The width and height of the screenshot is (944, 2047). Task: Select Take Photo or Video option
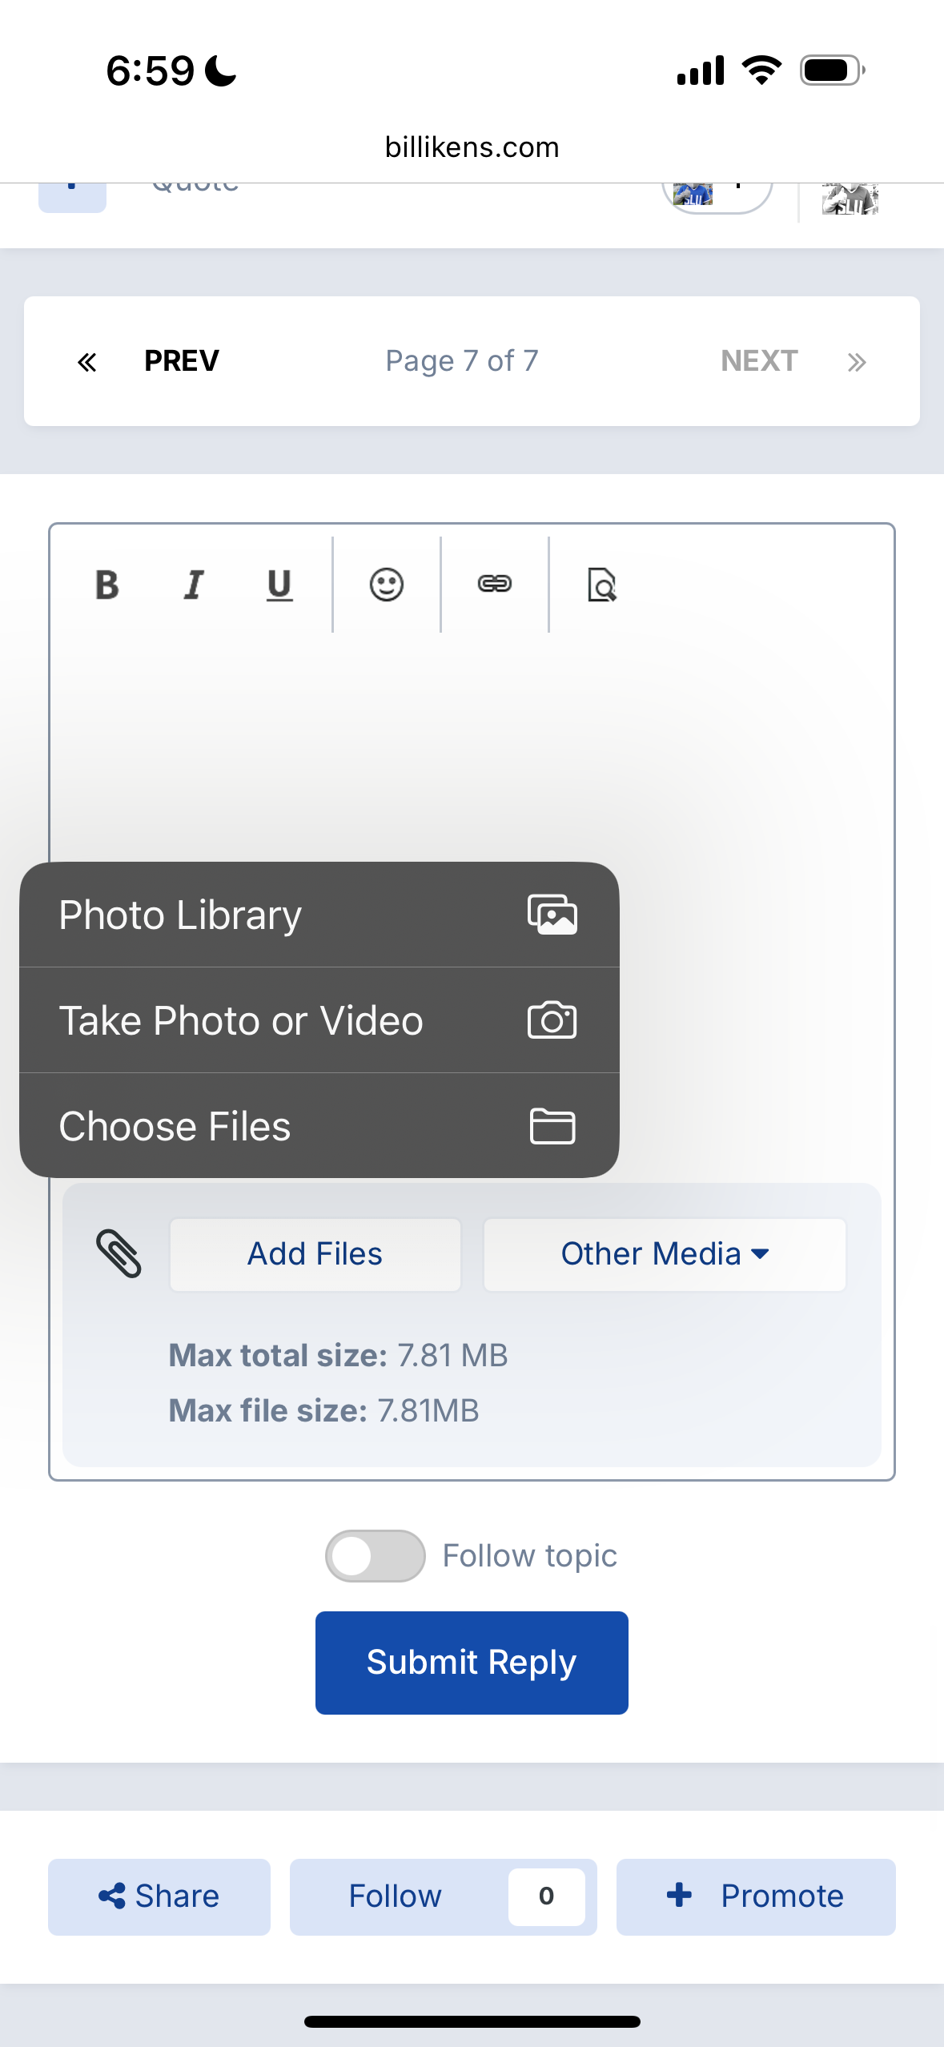click(x=319, y=1020)
